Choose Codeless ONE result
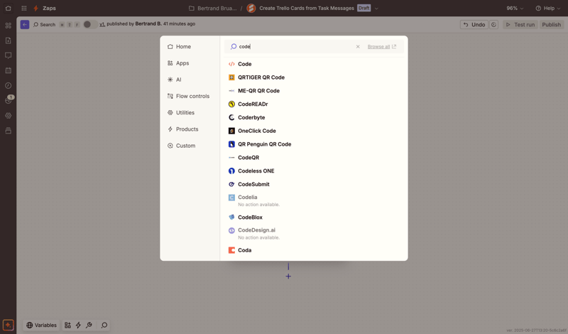 314,171
